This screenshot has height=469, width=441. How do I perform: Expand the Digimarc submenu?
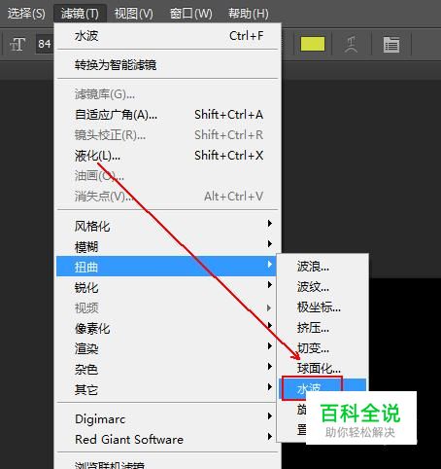[166, 418]
